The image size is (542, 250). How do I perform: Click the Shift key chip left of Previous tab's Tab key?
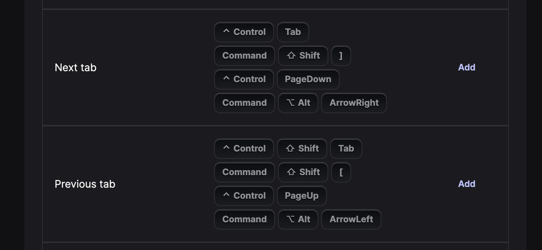[x=302, y=149]
